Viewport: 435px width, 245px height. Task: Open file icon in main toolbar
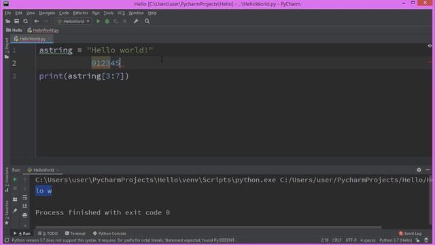[x=7, y=21]
